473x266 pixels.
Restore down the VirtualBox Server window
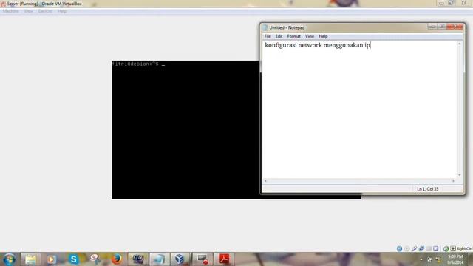[451, 3]
